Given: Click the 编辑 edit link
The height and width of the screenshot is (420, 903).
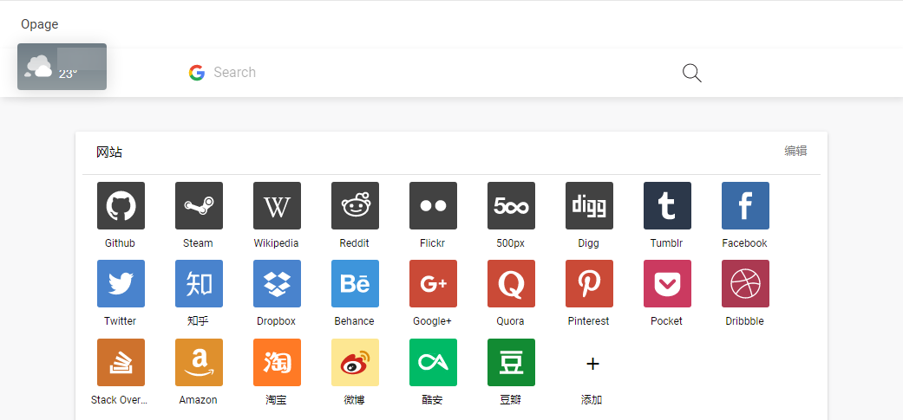Looking at the screenshot, I should 795,151.
